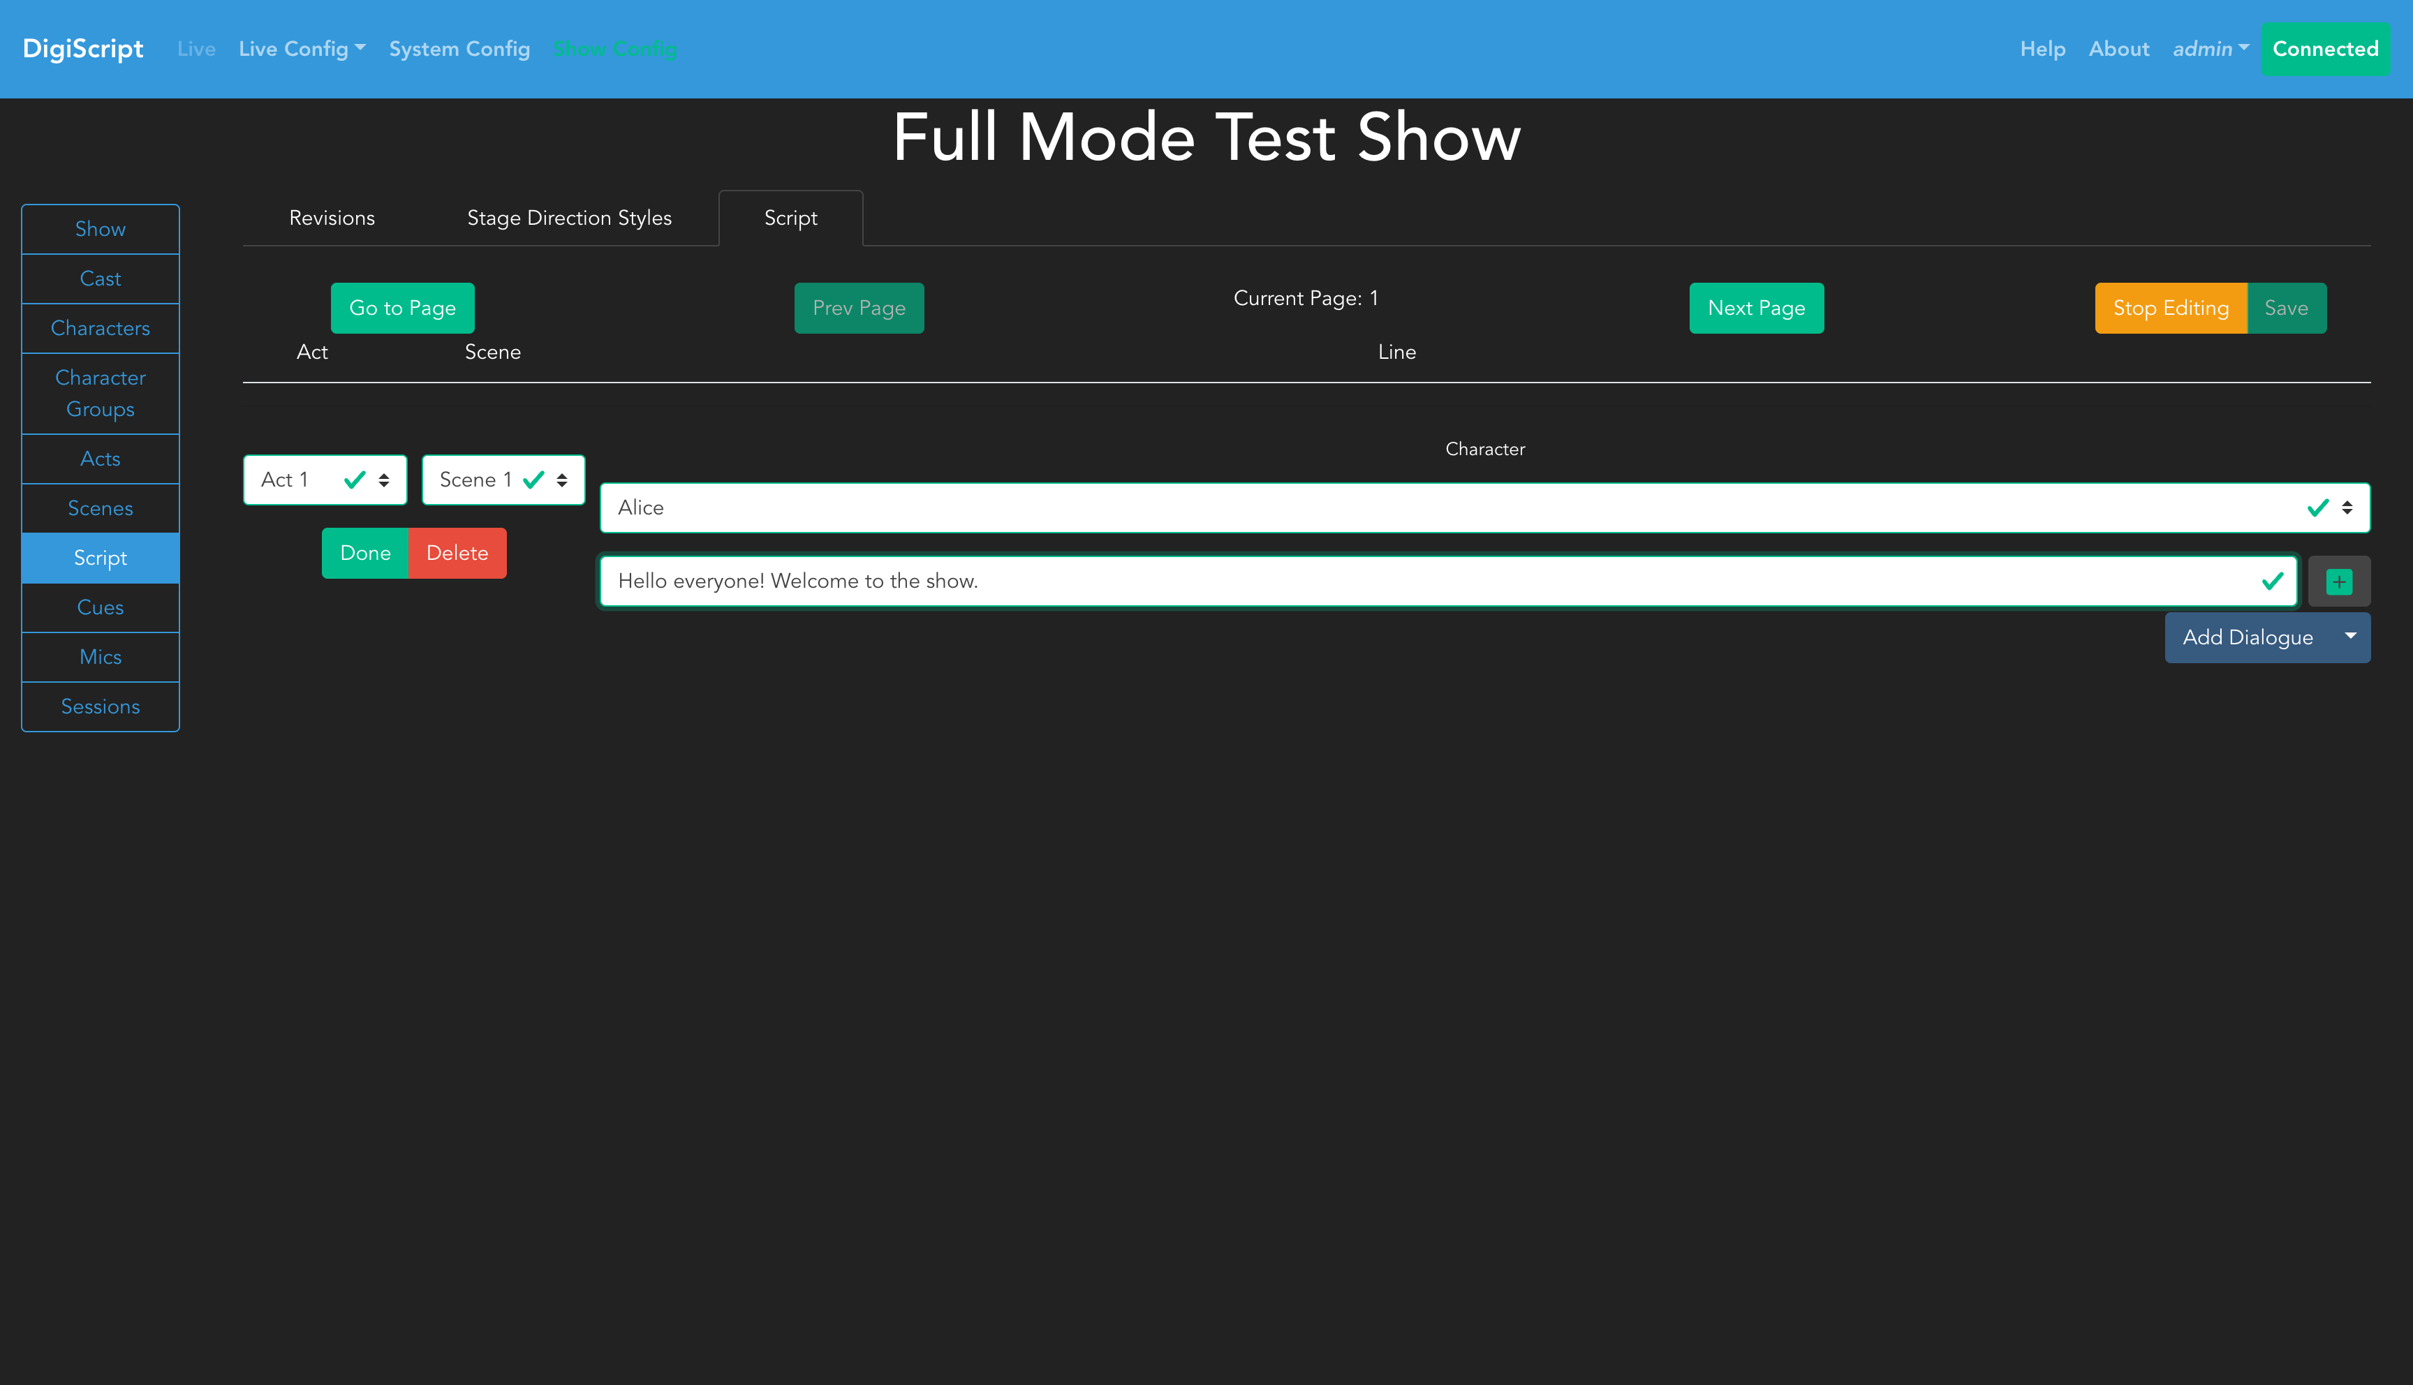Delete the current script line
This screenshot has width=2413, height=1385.
(x=457, y=553)
